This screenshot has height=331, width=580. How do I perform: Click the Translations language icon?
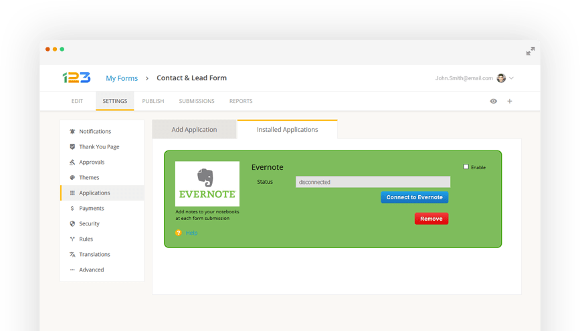pos(72,255)
